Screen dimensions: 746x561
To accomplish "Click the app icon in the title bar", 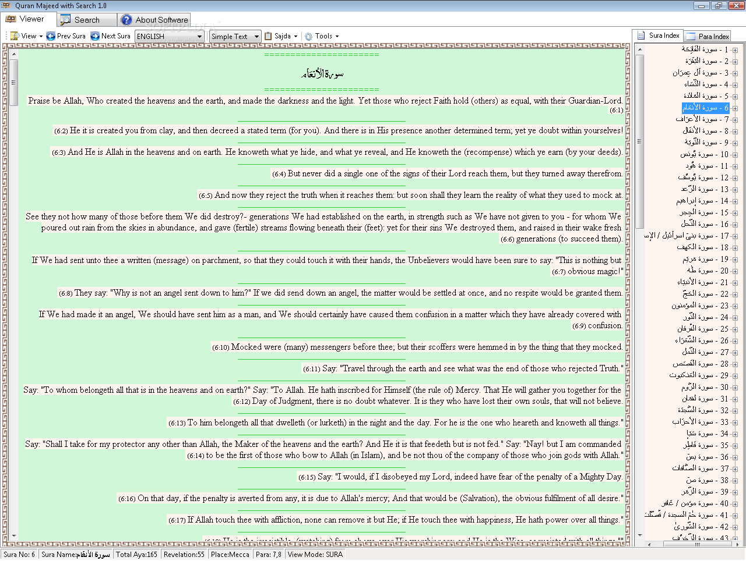I will 6,5.
